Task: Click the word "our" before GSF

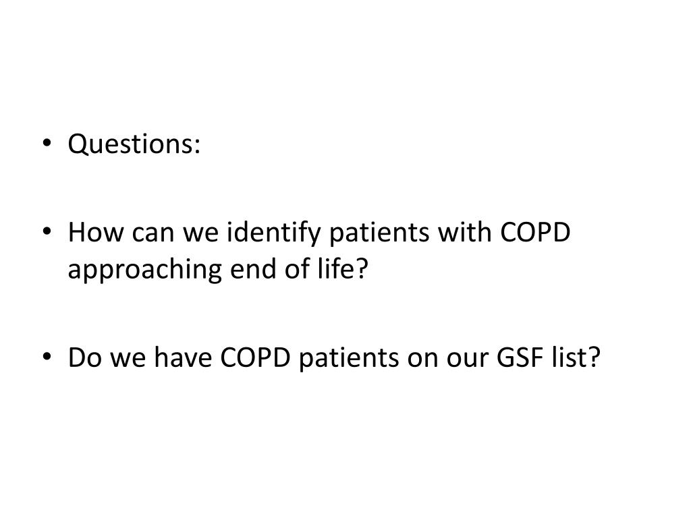Action: click(x=468, y=359)
